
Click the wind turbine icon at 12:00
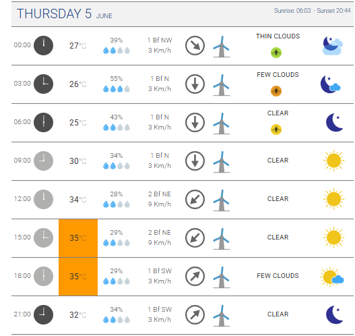click(x=222, y=200)
